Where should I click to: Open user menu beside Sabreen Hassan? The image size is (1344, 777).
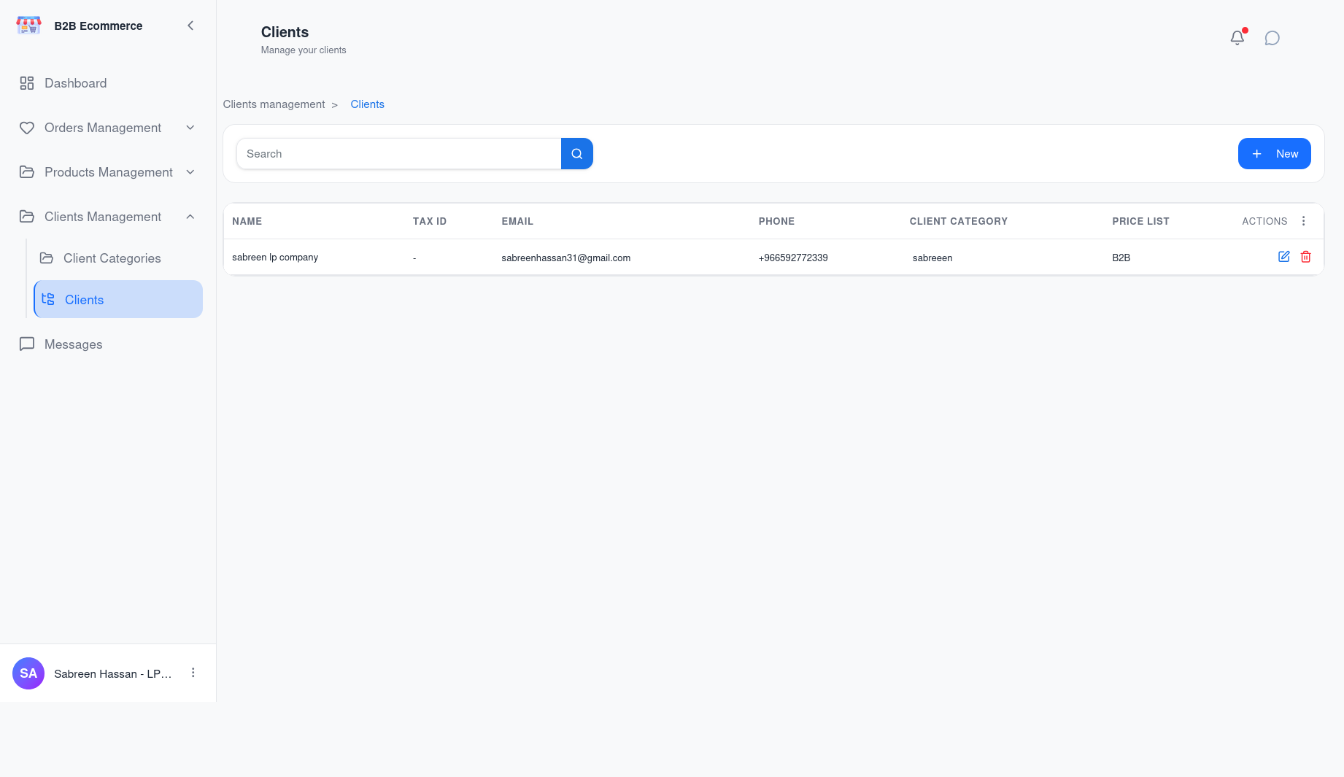click(193, 673)
